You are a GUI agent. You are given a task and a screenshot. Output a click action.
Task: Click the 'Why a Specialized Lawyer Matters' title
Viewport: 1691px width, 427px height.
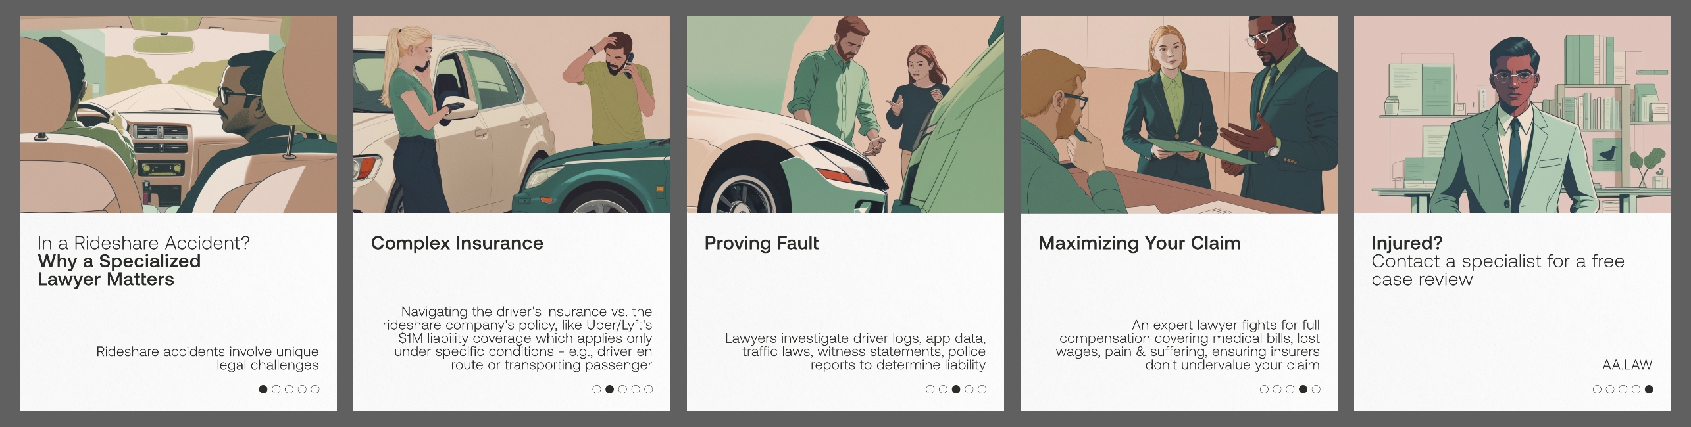[x=119, y=270]
